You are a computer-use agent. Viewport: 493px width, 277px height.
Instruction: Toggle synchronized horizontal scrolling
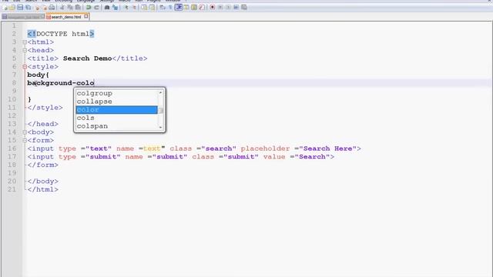[152, 7]
